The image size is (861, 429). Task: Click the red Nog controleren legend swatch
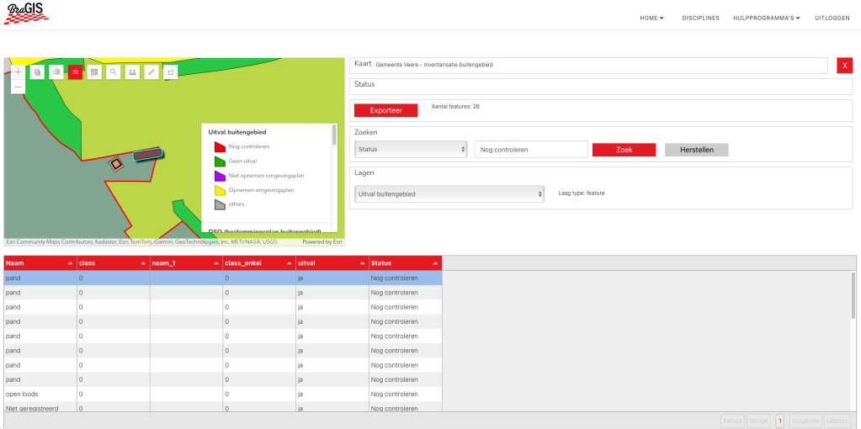coord(220,146)
